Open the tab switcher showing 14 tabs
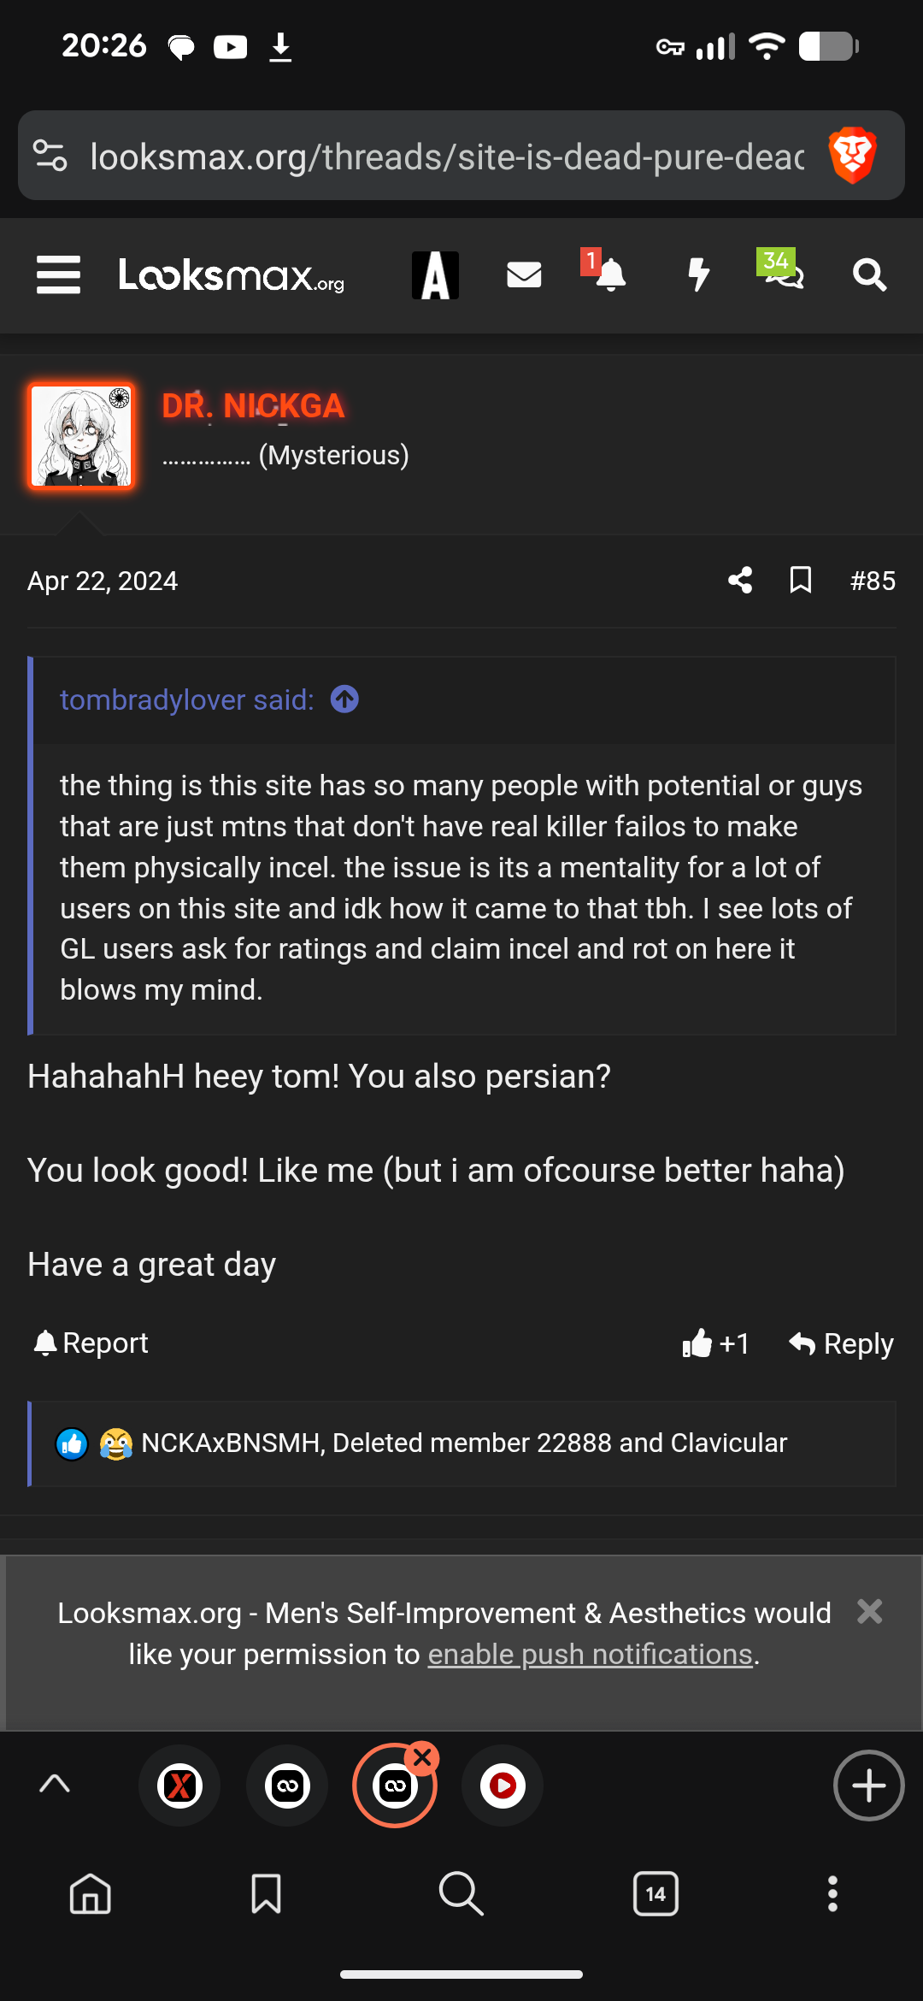 (x=656, y=1894)
